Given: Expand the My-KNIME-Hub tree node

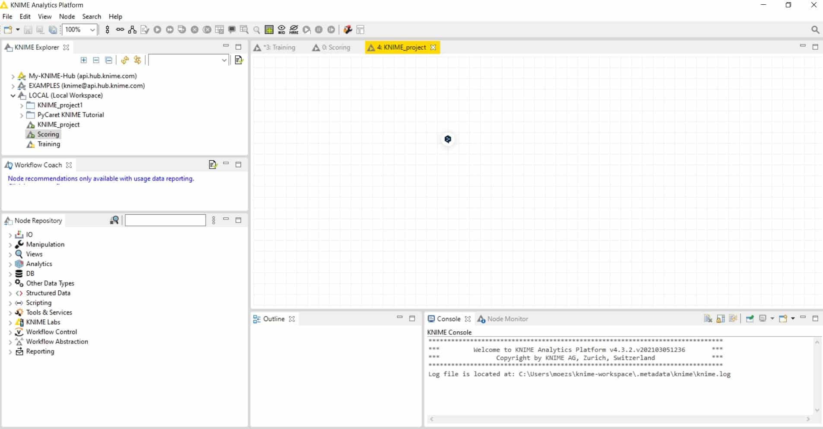Looking at the screenshot, I should click(x=13, y=76).
